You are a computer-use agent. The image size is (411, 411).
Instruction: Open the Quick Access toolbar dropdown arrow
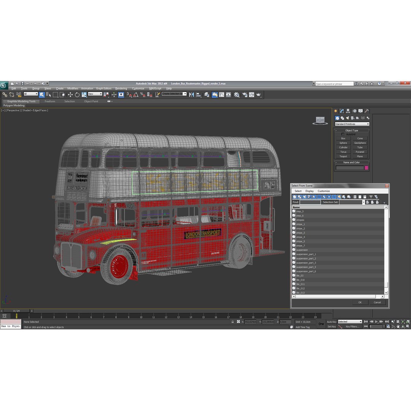click(48, 83)
